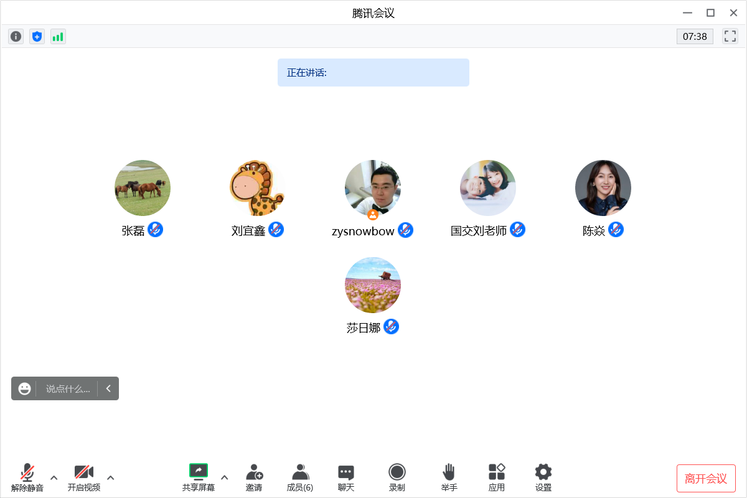Screen dimensions: 747x498
Task: Open the meeting info icon
Action: point(16,37)
